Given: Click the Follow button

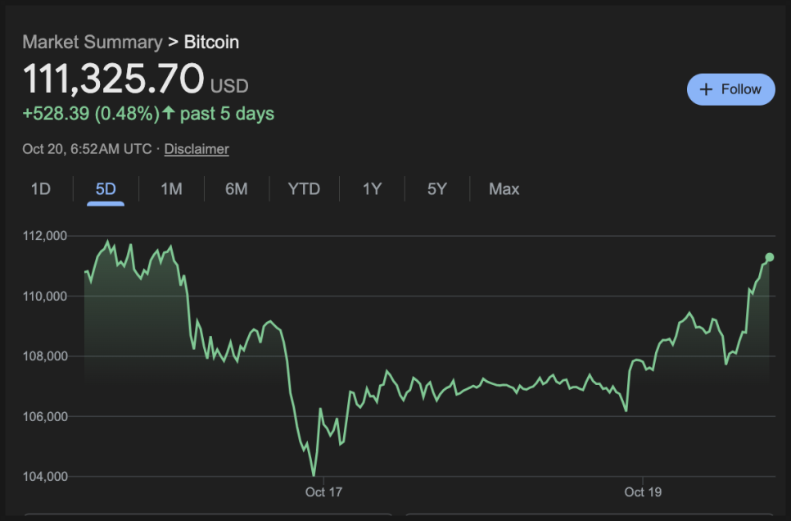Looking at the screenshot, I should pyautogui.click(x=730, y=89).
